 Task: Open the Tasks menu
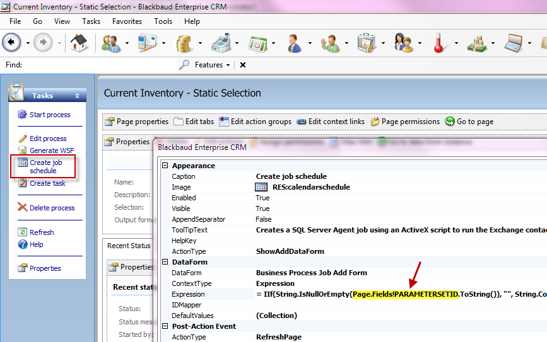91,21
